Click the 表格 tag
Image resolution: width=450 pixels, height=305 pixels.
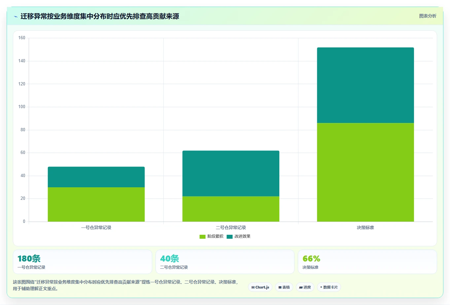click(284, 287)
